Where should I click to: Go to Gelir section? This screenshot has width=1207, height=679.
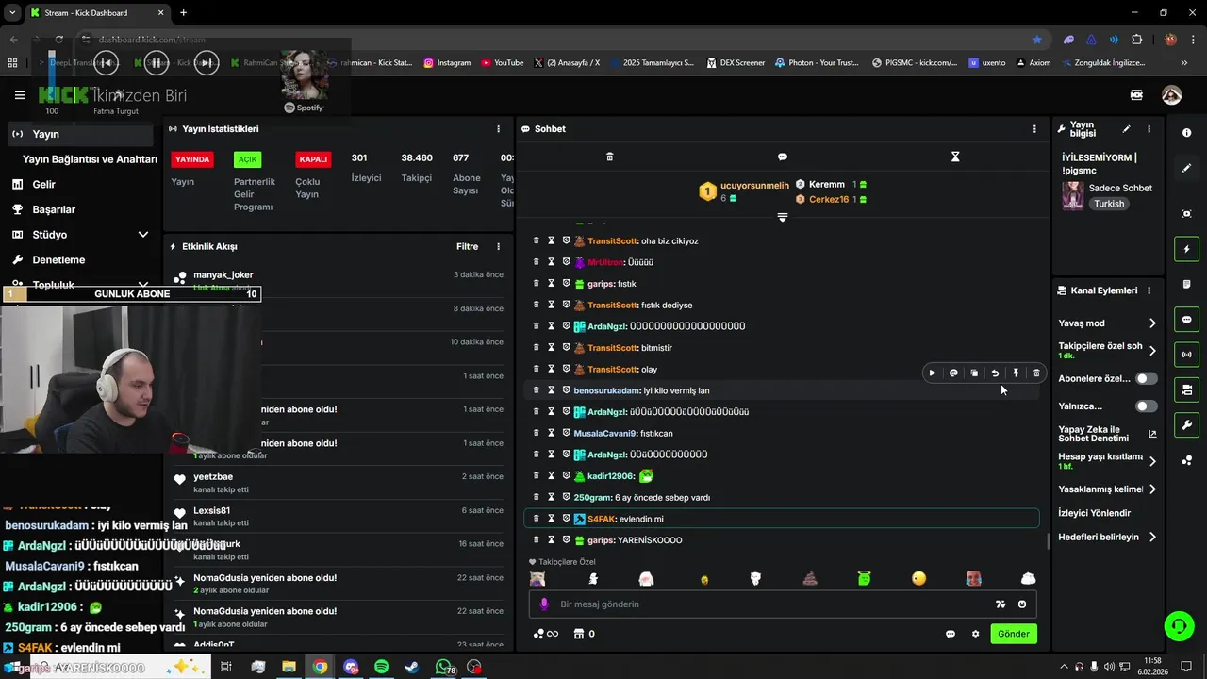pyautogui.click(x=43, y=184)
